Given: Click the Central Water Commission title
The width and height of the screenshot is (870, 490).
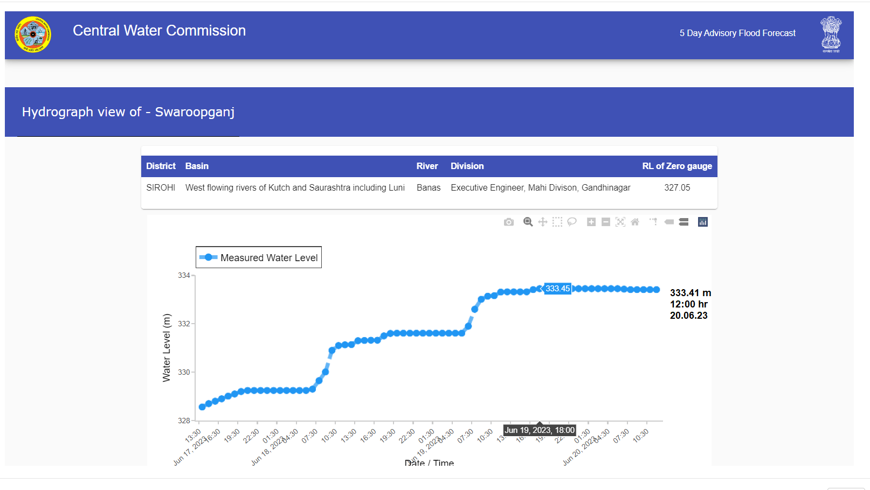Looking at the screenshot, I should (159, 31).
